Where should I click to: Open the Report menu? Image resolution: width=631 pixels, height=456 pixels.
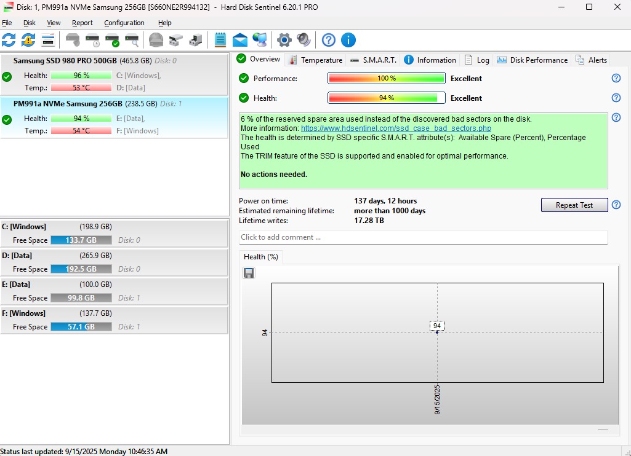pos(82,23)
